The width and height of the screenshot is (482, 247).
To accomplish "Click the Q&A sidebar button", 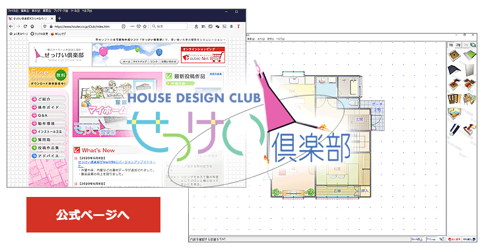I will click(49, 115).
